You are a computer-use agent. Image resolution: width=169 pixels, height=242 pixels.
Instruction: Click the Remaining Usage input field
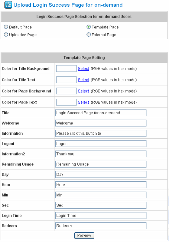(x=101, y=164)
